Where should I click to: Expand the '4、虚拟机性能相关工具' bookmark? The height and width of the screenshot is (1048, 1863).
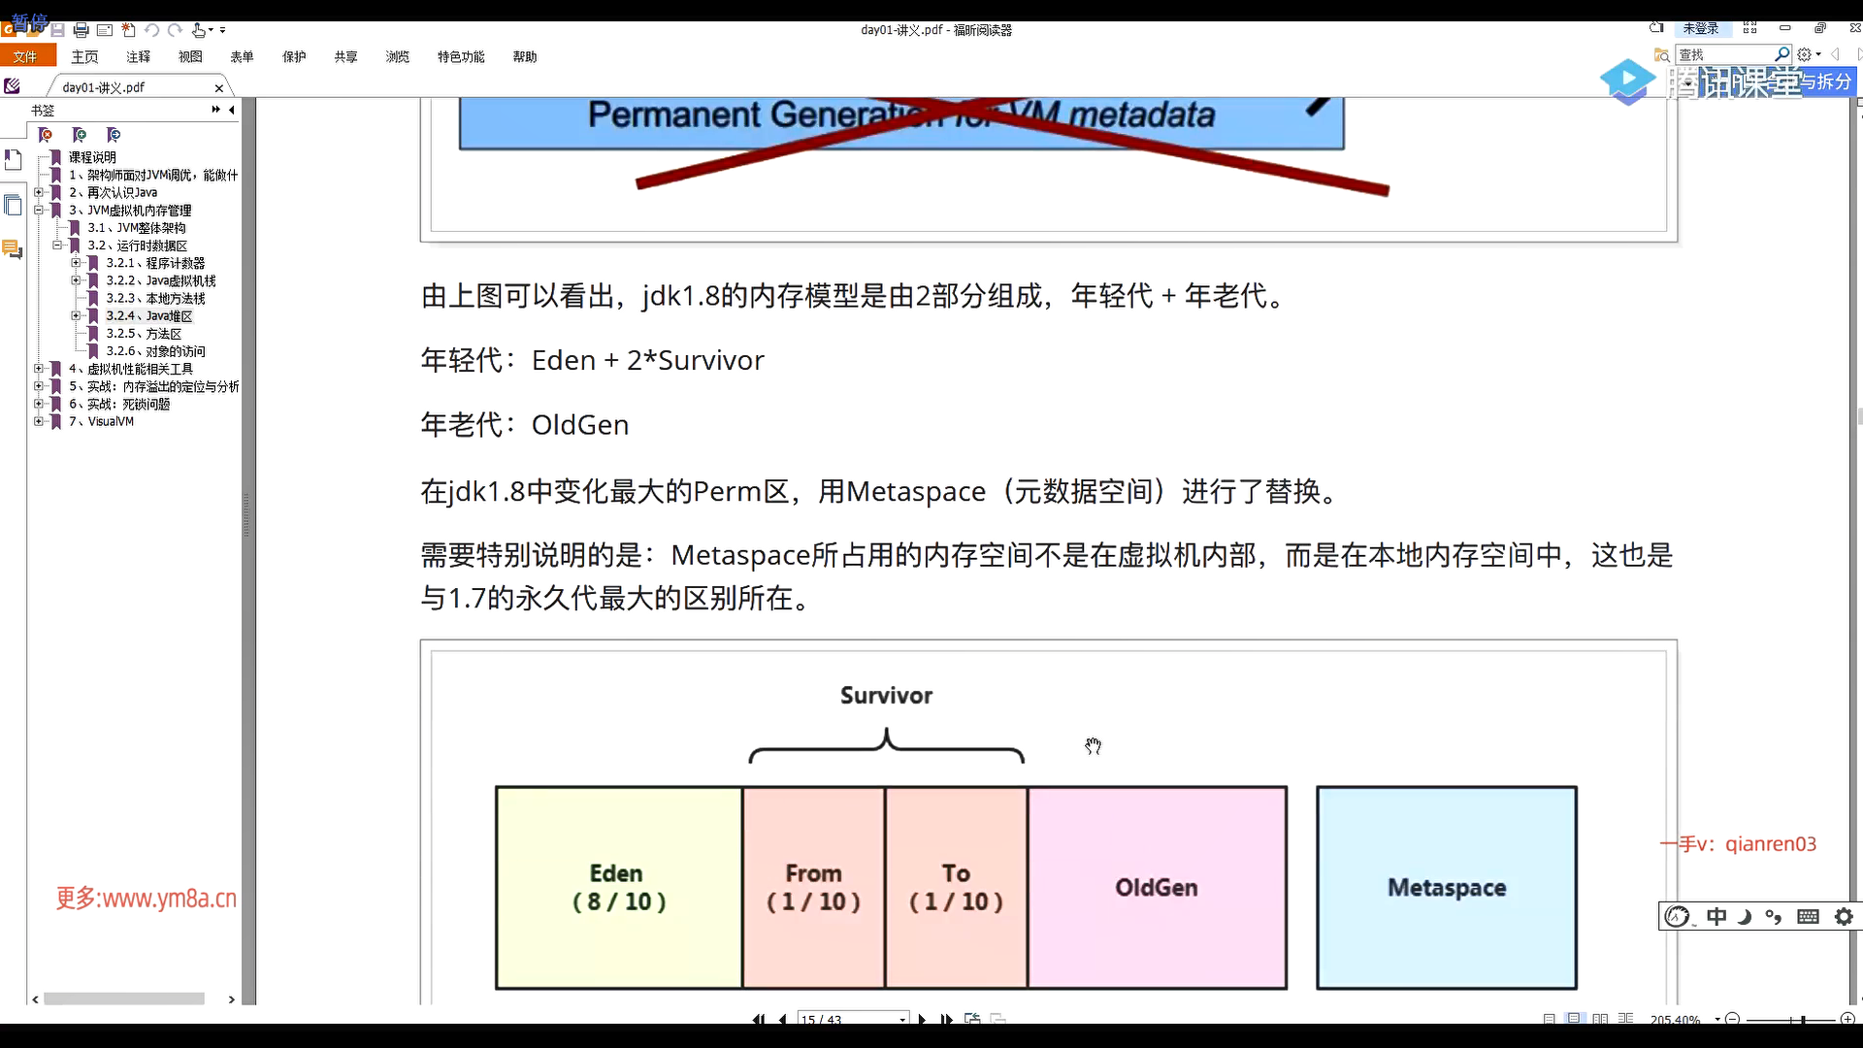[39, 369]
